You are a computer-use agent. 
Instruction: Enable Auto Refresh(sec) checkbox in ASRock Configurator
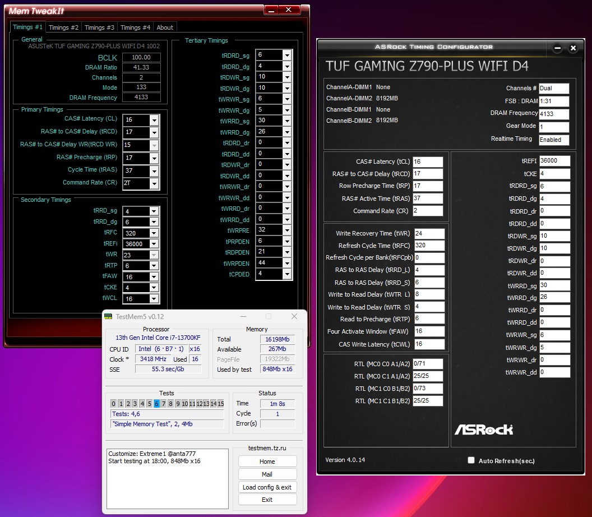point(471,460)
